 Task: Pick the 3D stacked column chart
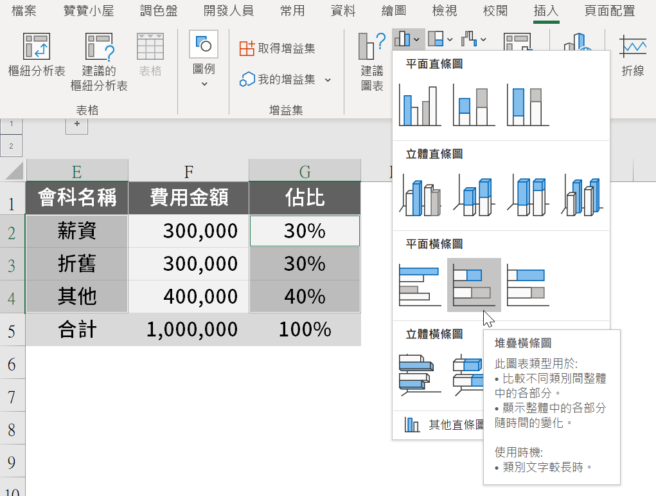click(474, 195)
